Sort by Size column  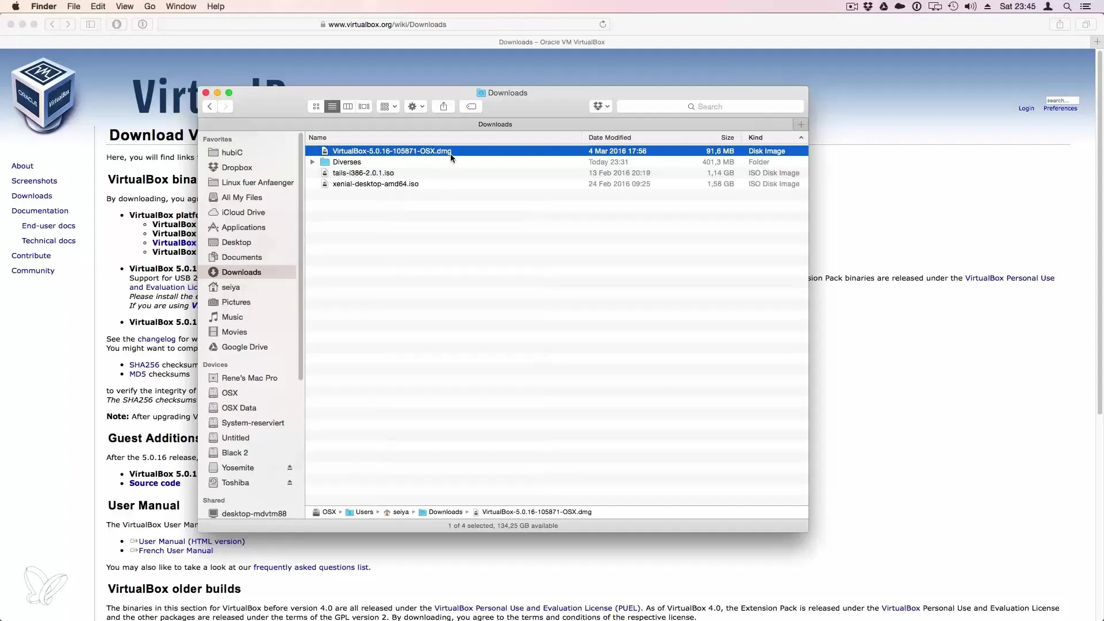pos(714,137)
